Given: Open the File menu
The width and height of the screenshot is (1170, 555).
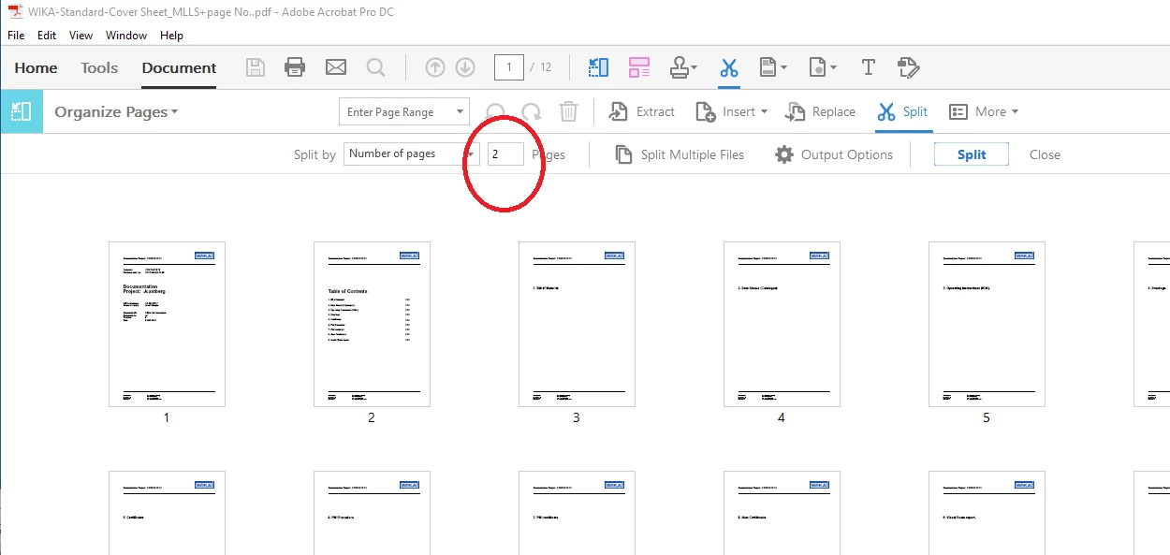Looking at the screenshot, I should 16,35.
